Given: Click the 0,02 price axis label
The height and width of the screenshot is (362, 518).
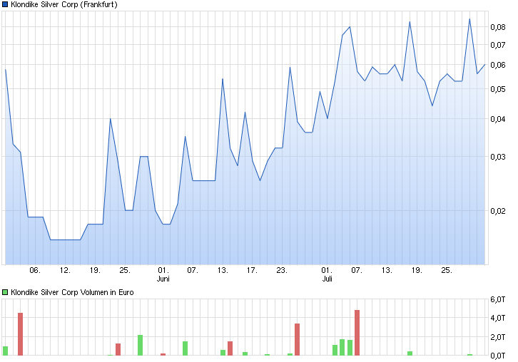Looking at the screenshot, I should click(x=498, y=211).
